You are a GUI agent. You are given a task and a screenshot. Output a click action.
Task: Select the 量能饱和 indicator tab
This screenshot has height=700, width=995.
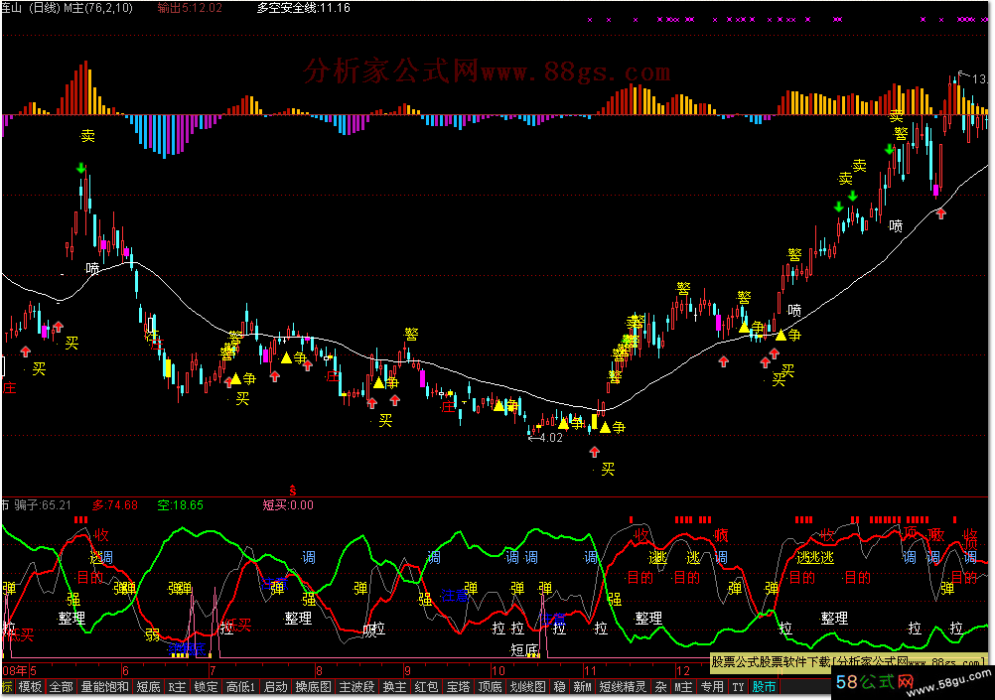click(x=104, y=687)
